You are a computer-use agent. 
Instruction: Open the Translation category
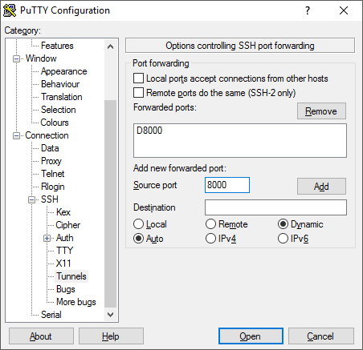click(62, 97)
